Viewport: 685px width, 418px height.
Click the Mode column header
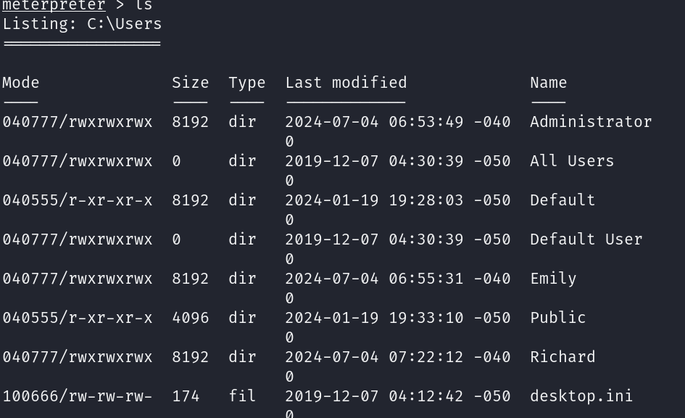(21, 83)
